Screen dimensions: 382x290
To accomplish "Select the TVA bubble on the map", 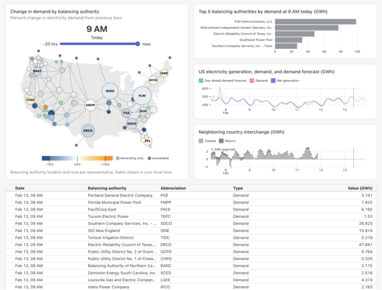I will (x=126, y=113).
